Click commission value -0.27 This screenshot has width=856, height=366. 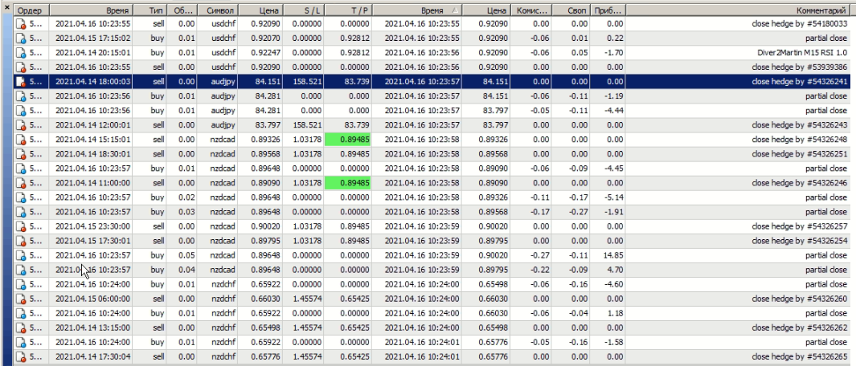[x=540, y=255]
